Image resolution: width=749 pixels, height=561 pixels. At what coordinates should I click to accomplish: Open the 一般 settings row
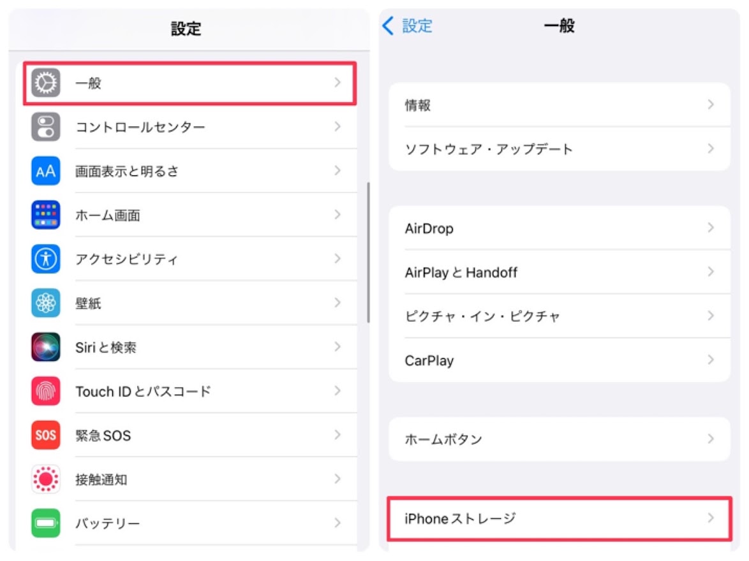coord(189,83)
